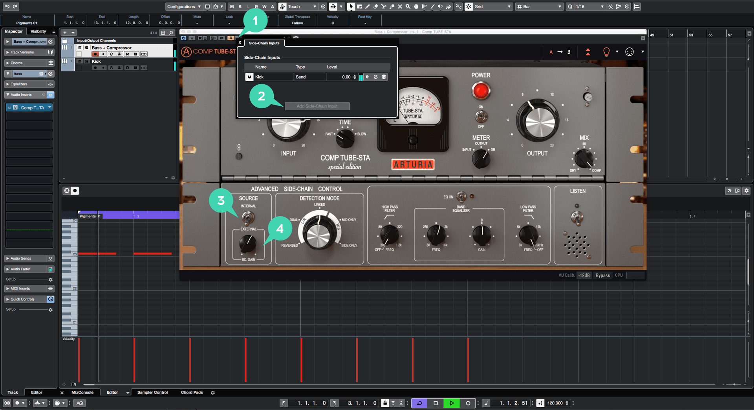
Task: Select the Object Selection arrow tool
Action: click(x=351, y=6)
